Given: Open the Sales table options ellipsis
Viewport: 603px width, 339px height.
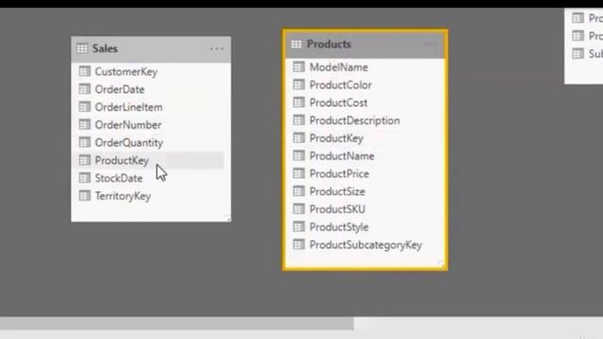Looking at the screenshot, I should (217, 49).
